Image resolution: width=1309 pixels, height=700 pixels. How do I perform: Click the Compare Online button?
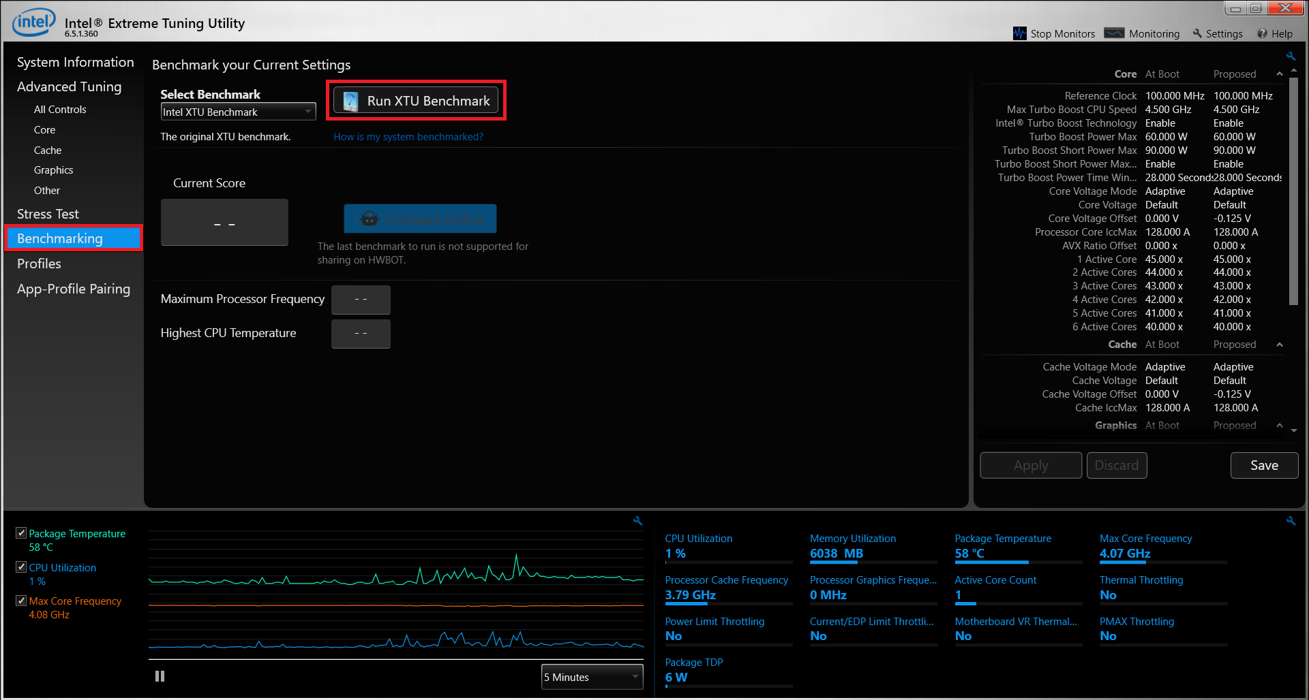[x=420, y=219]
